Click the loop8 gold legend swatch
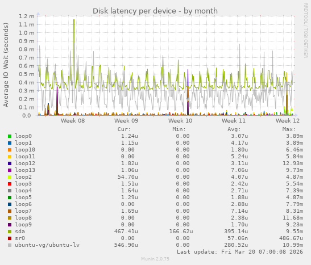 click(x=10, y=218)
